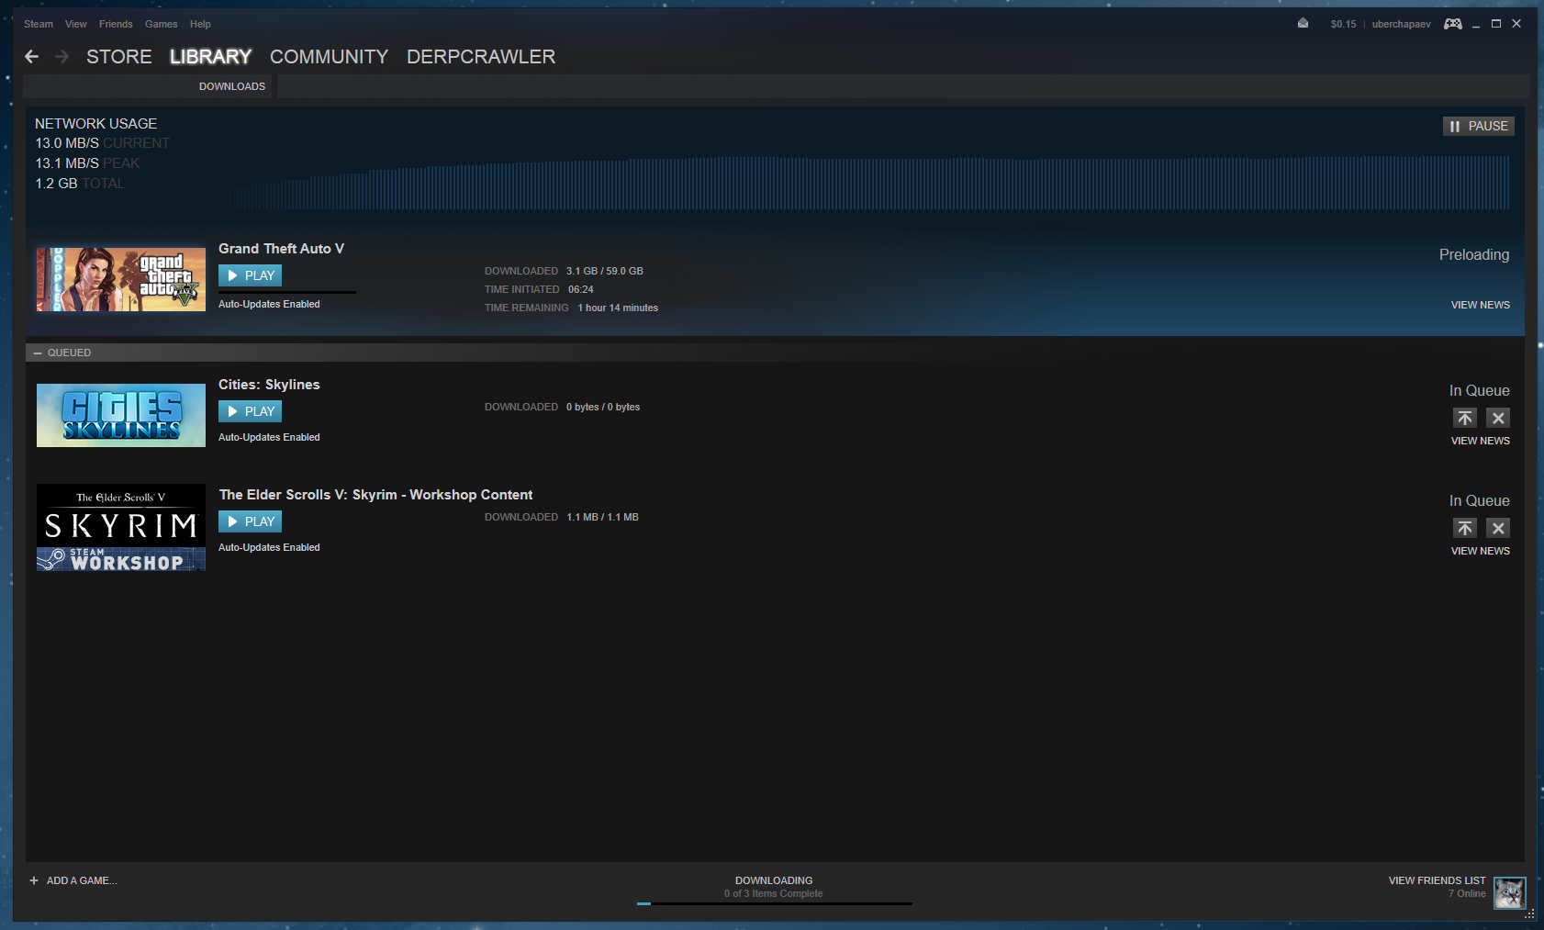Open the inbox notifications envelope icon
This screenshot has width=1544, height=930.
coord(1303,24)
